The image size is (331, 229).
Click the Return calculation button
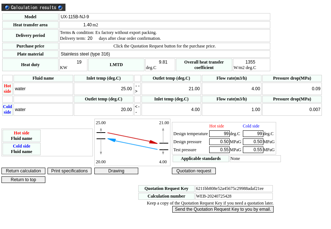click(23, 171)
